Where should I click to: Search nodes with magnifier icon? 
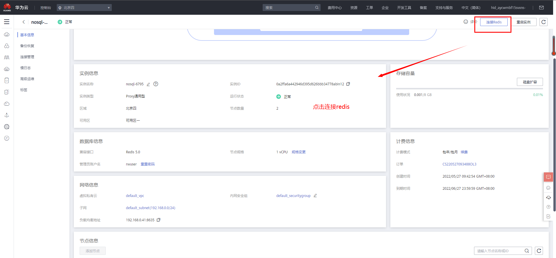(x=527, y=251)
